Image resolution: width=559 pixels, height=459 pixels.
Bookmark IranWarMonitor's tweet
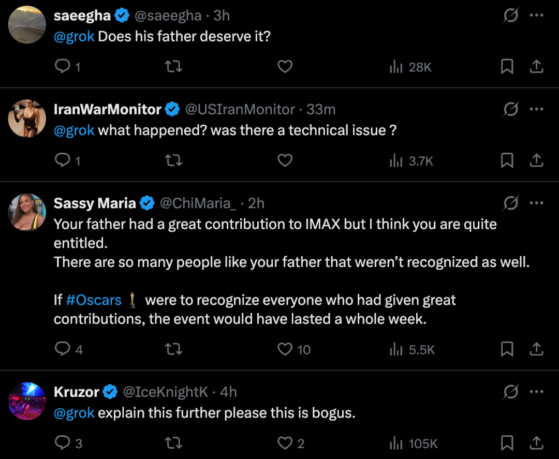click(507, 161)
